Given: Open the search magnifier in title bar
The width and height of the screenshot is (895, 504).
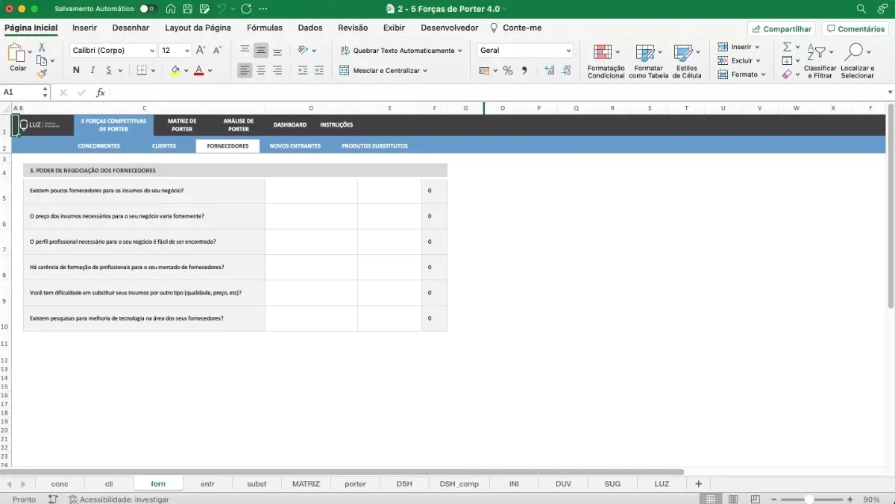Looking at the screenshot, I should pos(861,9).
